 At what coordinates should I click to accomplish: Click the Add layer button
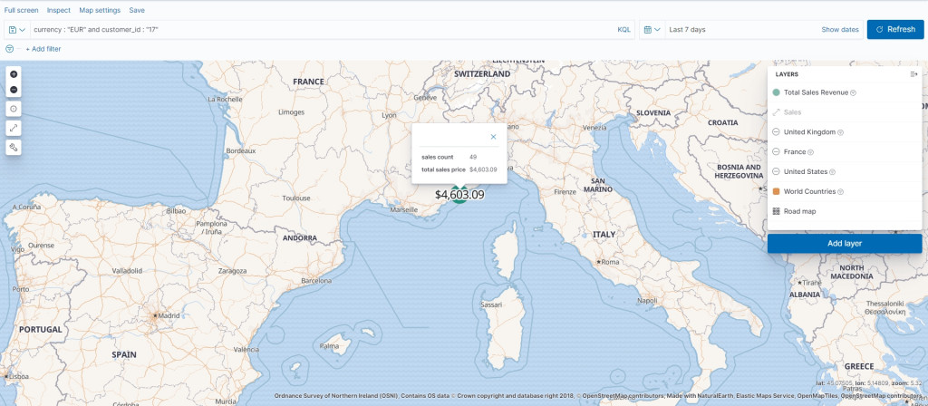tap(845, 243)
